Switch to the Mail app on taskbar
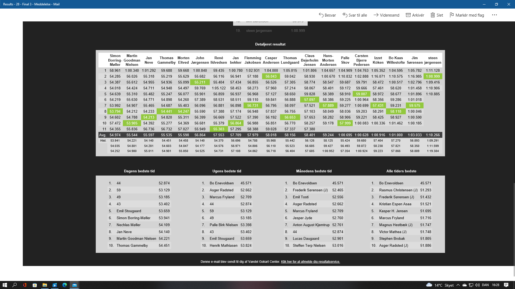 tap(75, 285)
